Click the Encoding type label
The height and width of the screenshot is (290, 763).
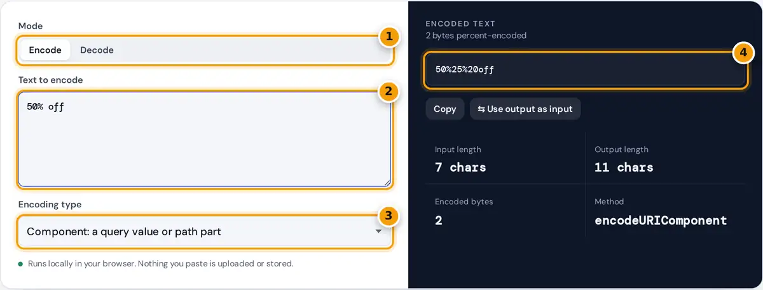point(50,205)
